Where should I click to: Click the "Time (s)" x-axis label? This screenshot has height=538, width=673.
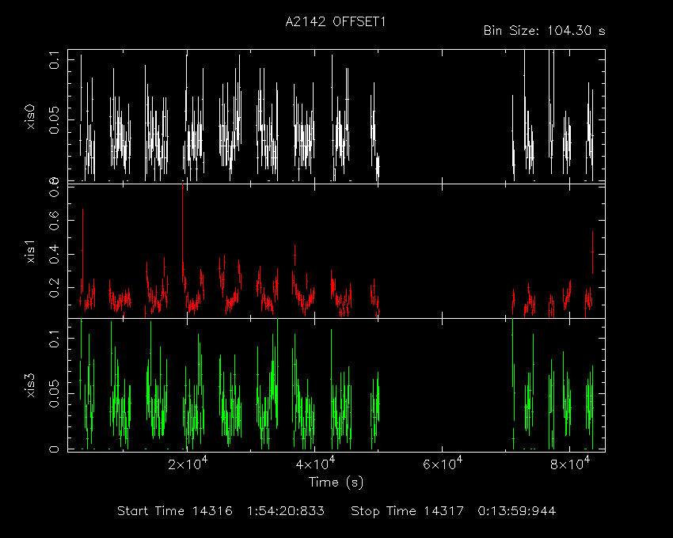336,483
